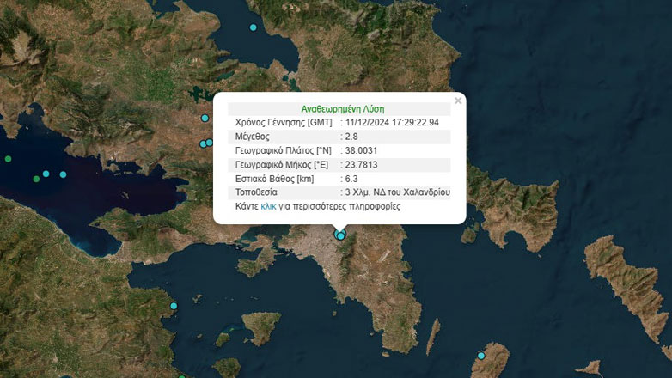Open the green earthquake marker at far left edge
Screen dimensions: 672x378
click(x=8, y=159)
